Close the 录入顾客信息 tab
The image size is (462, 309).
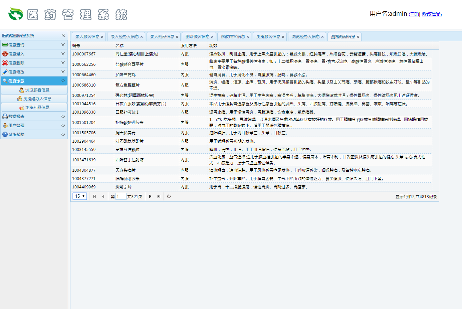102,37
